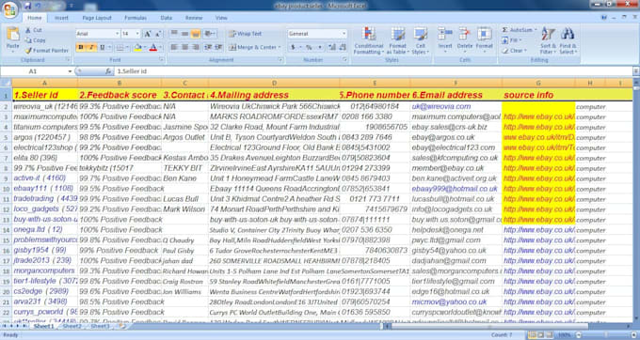Open the Merge & Center dropdown arrow
Screen dimensions: 640x340
point(280,47)
